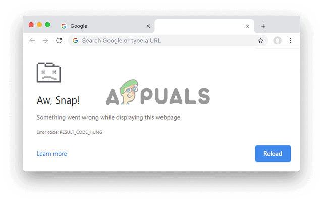Screen dimensions: 323x202
Task: Open the profile avatar menu
Action: point(277,40)
